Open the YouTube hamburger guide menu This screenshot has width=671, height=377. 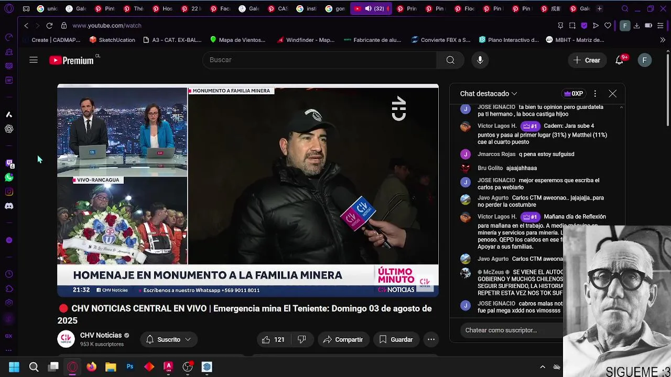pos(34,60)
